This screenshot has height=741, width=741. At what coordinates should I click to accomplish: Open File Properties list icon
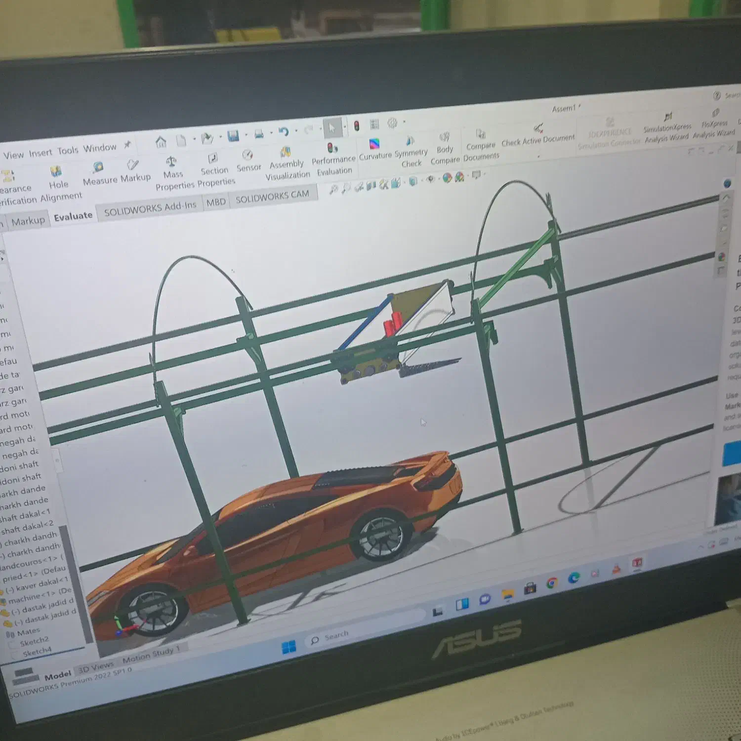(374, 124)
